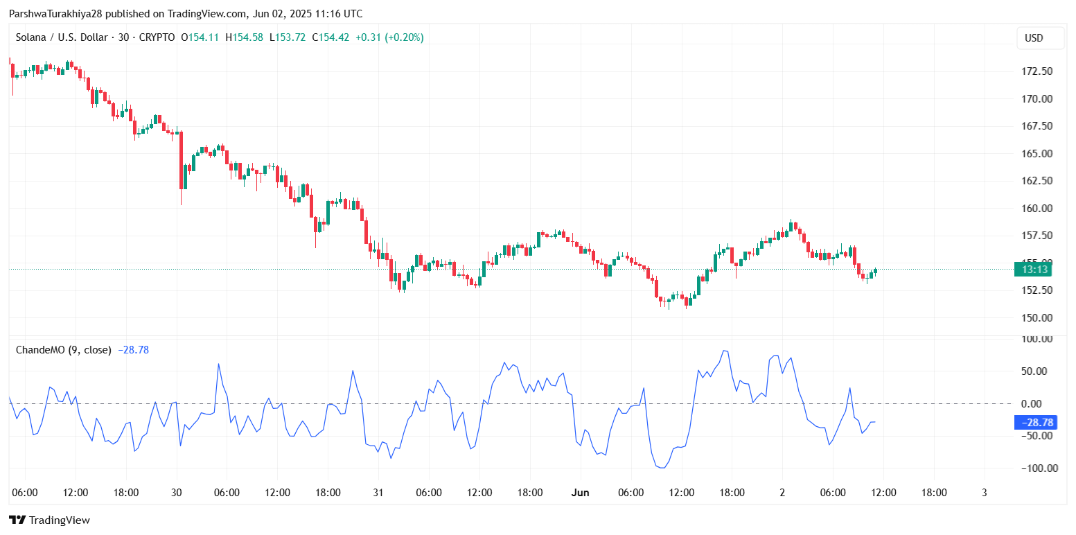Select the 3 date marker on time axis
The height and width of the screenshot is (535, 1076).
point(984,493)
